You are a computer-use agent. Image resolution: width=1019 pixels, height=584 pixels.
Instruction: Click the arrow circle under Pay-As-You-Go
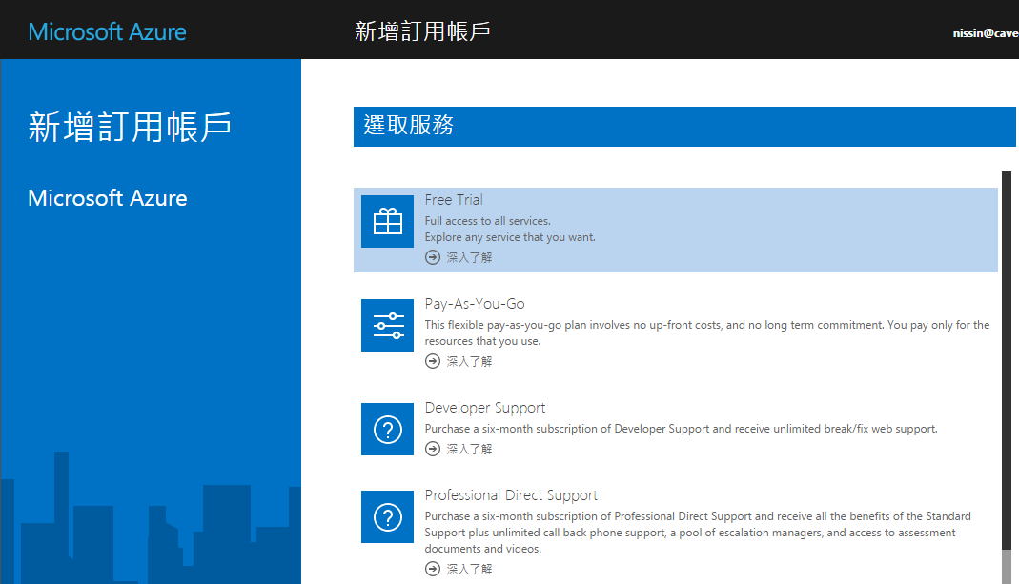coord(433,361)
